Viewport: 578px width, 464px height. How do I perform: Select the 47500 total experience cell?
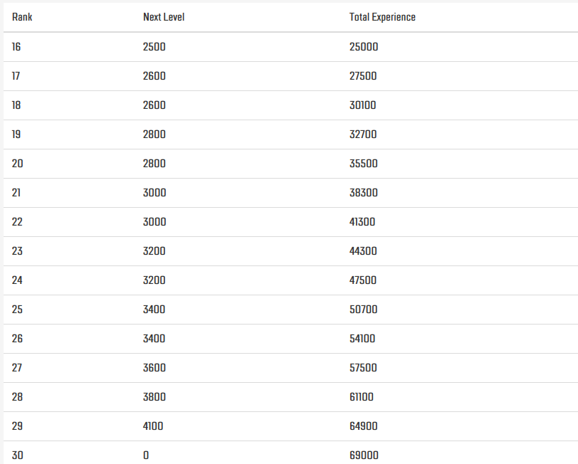coord(363,280)
